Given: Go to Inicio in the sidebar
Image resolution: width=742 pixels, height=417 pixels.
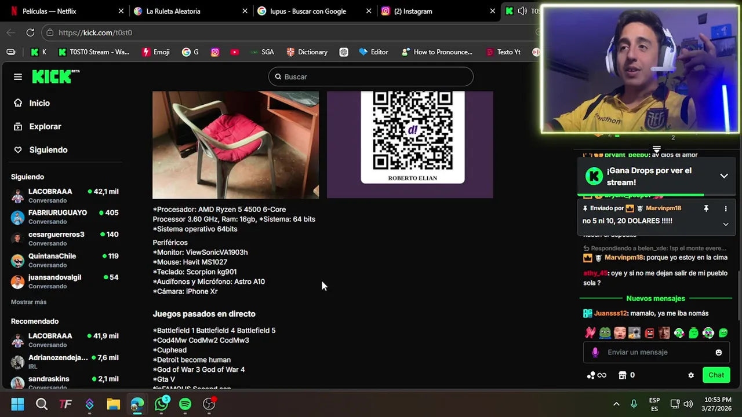Looking at the screenshot, I should pyautogui.click(x=39, y=103).
